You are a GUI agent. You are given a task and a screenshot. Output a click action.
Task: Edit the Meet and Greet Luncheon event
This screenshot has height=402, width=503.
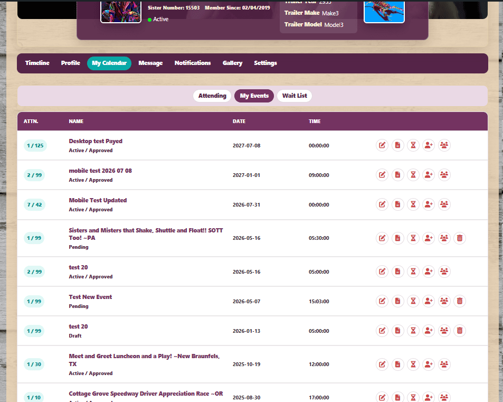click(x=382, y=364)
